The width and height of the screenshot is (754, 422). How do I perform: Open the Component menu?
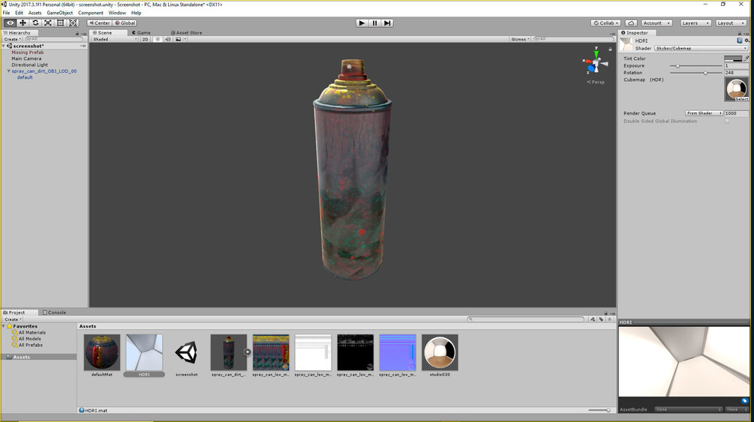pyautogui.click(x=90, y=13)
